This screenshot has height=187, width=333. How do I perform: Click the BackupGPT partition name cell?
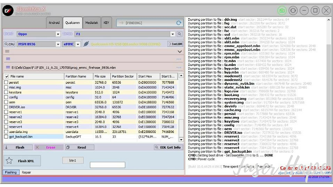[79, 137]
